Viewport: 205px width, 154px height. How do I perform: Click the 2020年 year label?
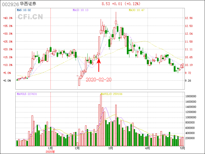click(x=50, y=152)
